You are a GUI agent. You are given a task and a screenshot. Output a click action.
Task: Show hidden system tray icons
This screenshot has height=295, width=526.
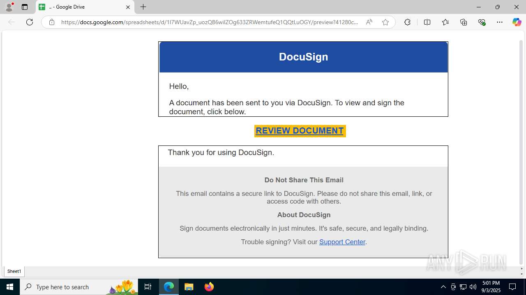pyautogui.click(x=443, y=287)
